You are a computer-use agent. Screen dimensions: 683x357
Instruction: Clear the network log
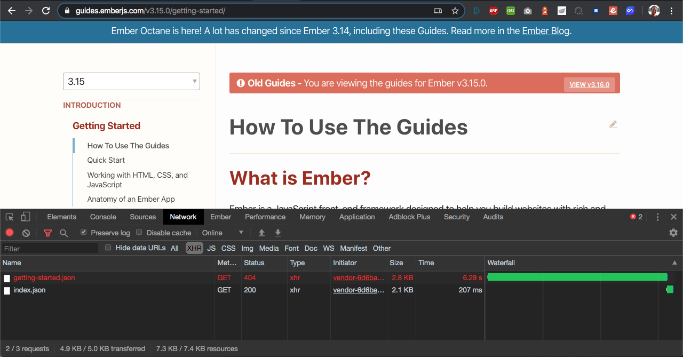coord(26,233)
